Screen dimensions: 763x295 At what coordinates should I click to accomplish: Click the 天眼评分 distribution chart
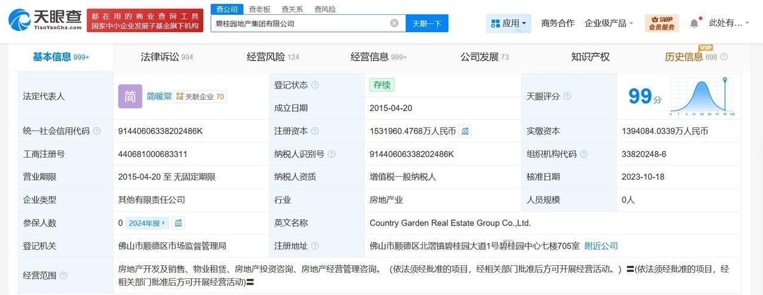point(702,97)
